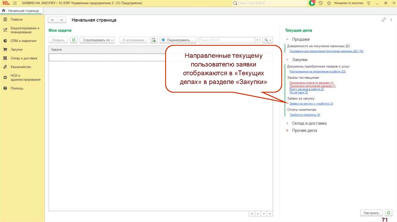
Task: Open the Сгруппировать по dropdown
Action: click(x=97, y=40)
